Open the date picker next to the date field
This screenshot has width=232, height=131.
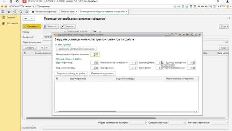(x=95, y=32)
